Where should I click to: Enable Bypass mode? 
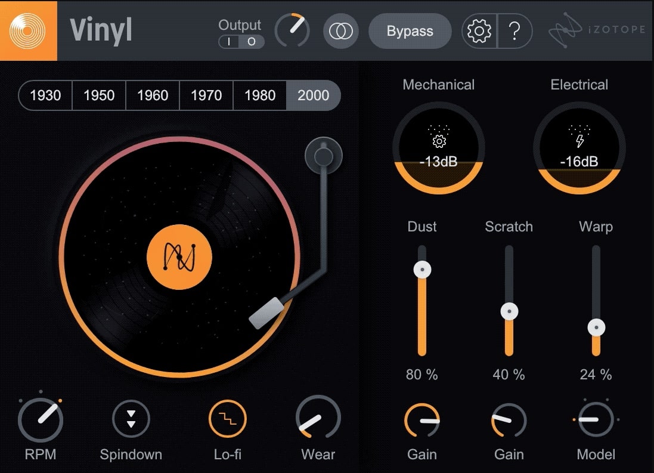pyautogui.click(x=410, y=31)
